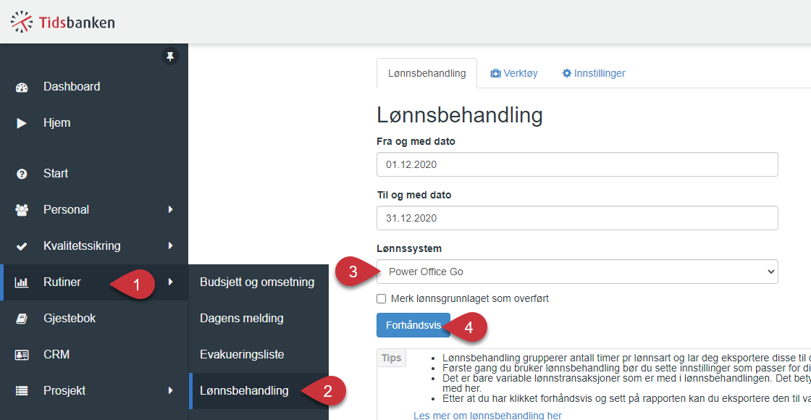This screenshot has width=811, height=420.
Task: Toggle the sidebar pin icon
Action: (x=170, y=56)
